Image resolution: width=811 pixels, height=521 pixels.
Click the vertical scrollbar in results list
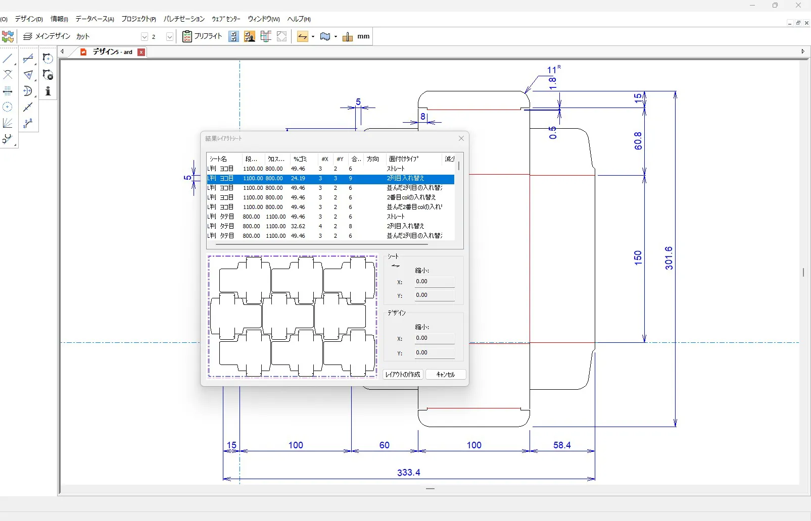click(459, 166)
